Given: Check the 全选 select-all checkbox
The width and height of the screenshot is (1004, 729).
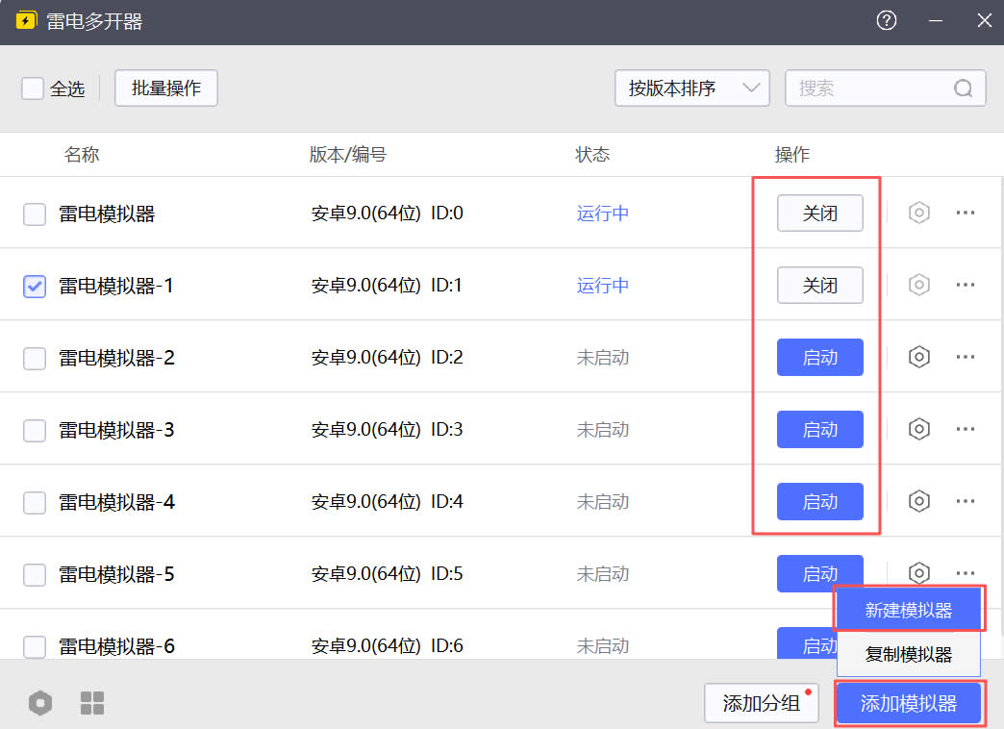Looking at the screenshot, I should (x=33, y=88).
